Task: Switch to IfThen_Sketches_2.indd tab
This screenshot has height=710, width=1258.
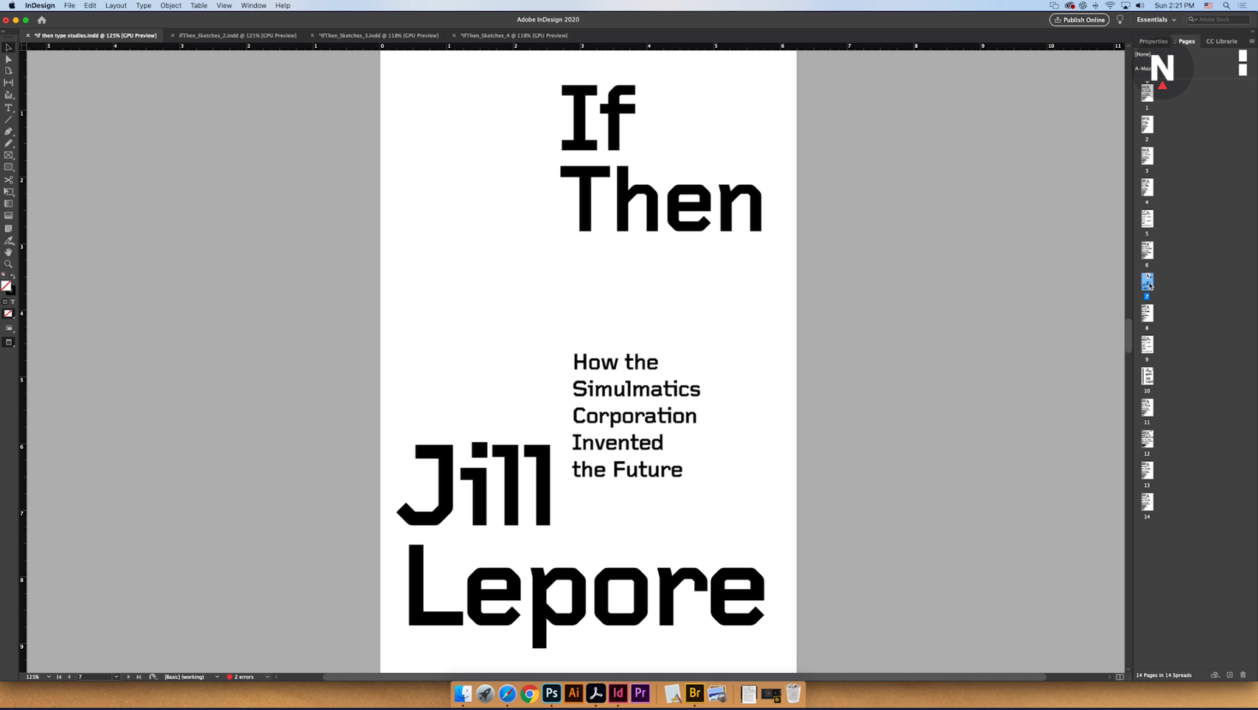Action: coord(237,35)
